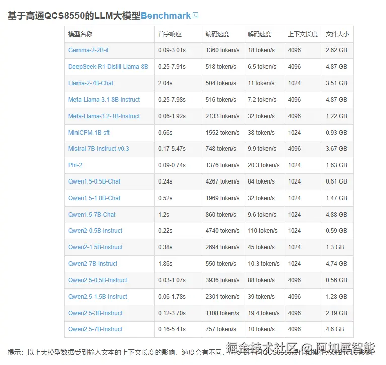Screen dimensions: 386x365
Task: Select the 2133 token/s encoding speed cell
Action: (223, 116)
